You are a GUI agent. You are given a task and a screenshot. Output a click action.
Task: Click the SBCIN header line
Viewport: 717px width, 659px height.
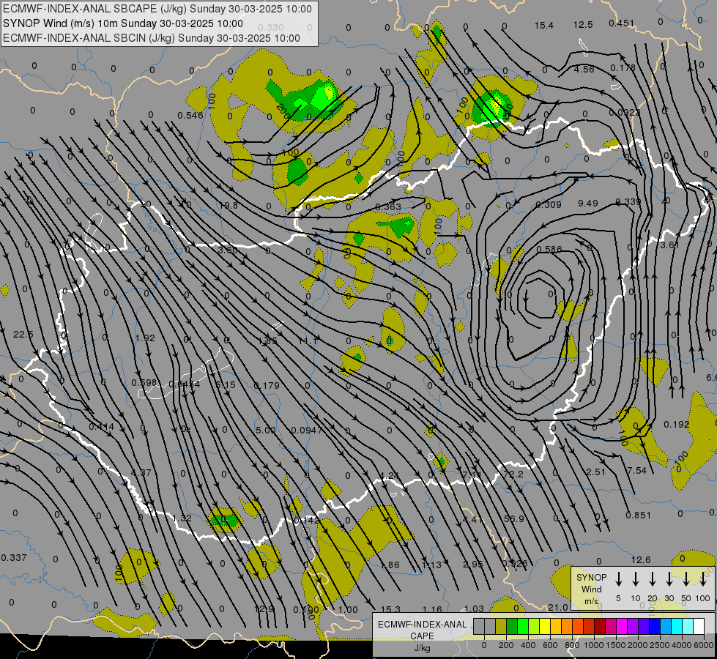click(152, 38)
